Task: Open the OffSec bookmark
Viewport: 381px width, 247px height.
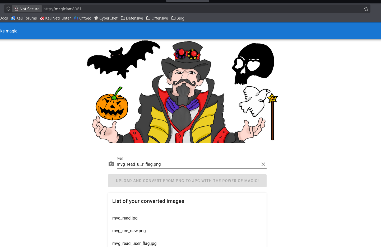Action: pyautogui.click(x=82, y=18)
